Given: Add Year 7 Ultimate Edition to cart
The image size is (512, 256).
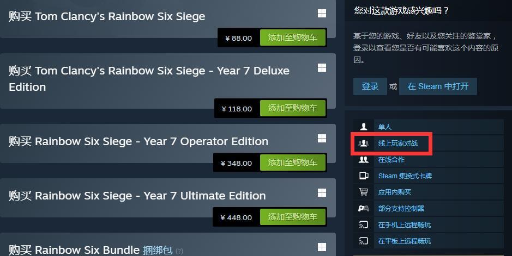Looking at the screenshot, I should click(293, 217).
